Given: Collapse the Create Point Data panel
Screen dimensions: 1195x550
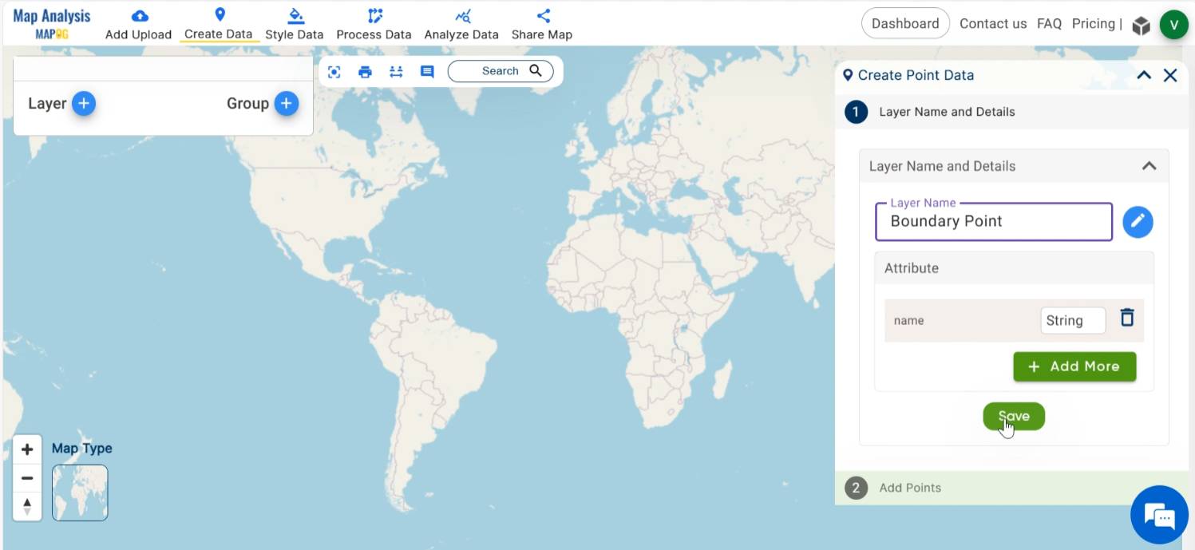Looking at the screenshot, I should pos(1144,75).
